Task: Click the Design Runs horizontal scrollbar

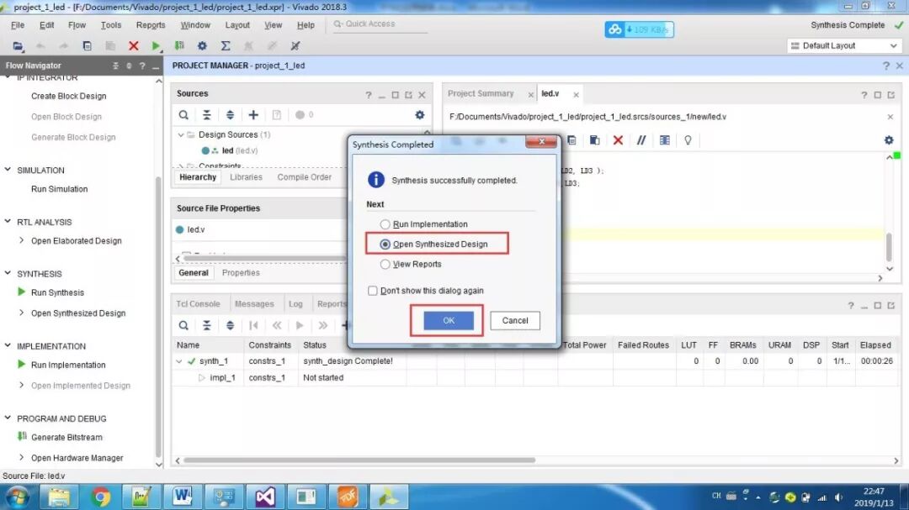Action: coord(359,460)
